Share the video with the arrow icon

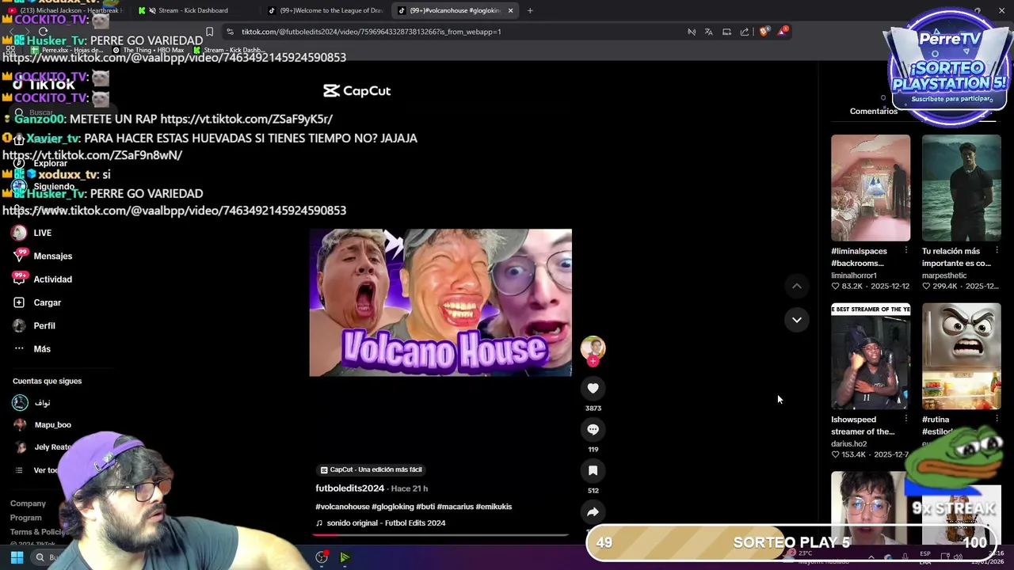[593, 511]
